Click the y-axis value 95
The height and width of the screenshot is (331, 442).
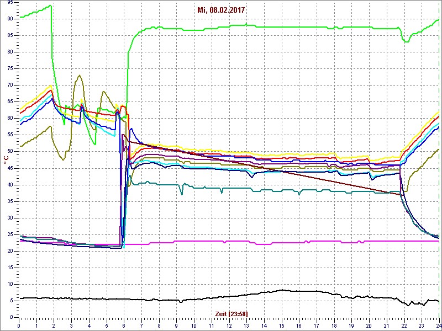click(x=10, y=2)
